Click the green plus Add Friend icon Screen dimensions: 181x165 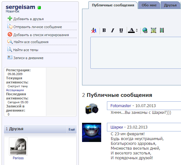point(10,18)
